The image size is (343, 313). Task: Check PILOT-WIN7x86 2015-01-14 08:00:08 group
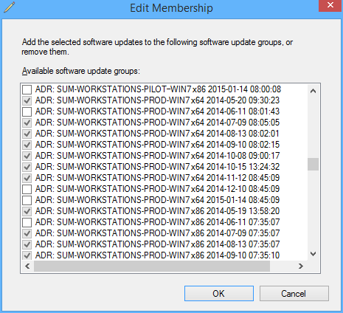(x=27, y=89)
